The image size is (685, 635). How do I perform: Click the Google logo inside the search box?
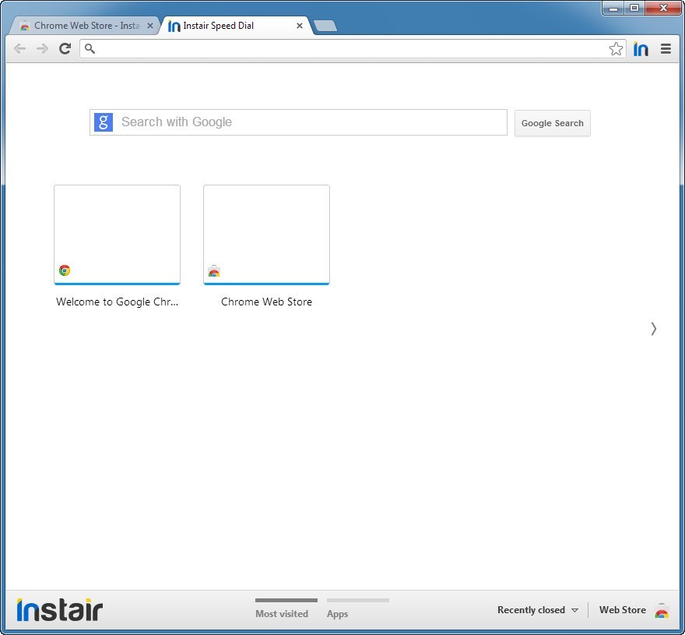tap(103, 122)
